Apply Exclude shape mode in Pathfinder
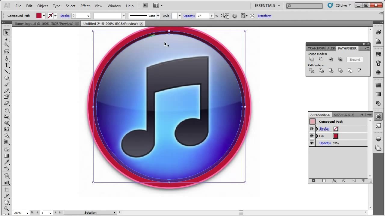385x216 pixels. click(340, 59)
